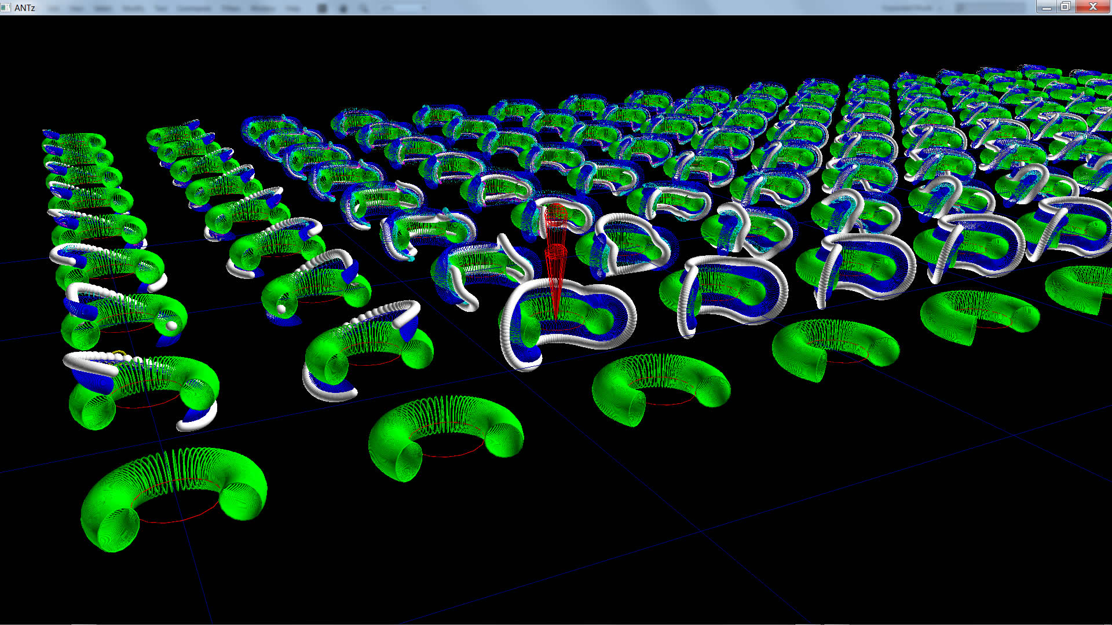Click the large white sphere on left column torus
The height and width of the screenshot is (625, 1112).
click(171, 326)
